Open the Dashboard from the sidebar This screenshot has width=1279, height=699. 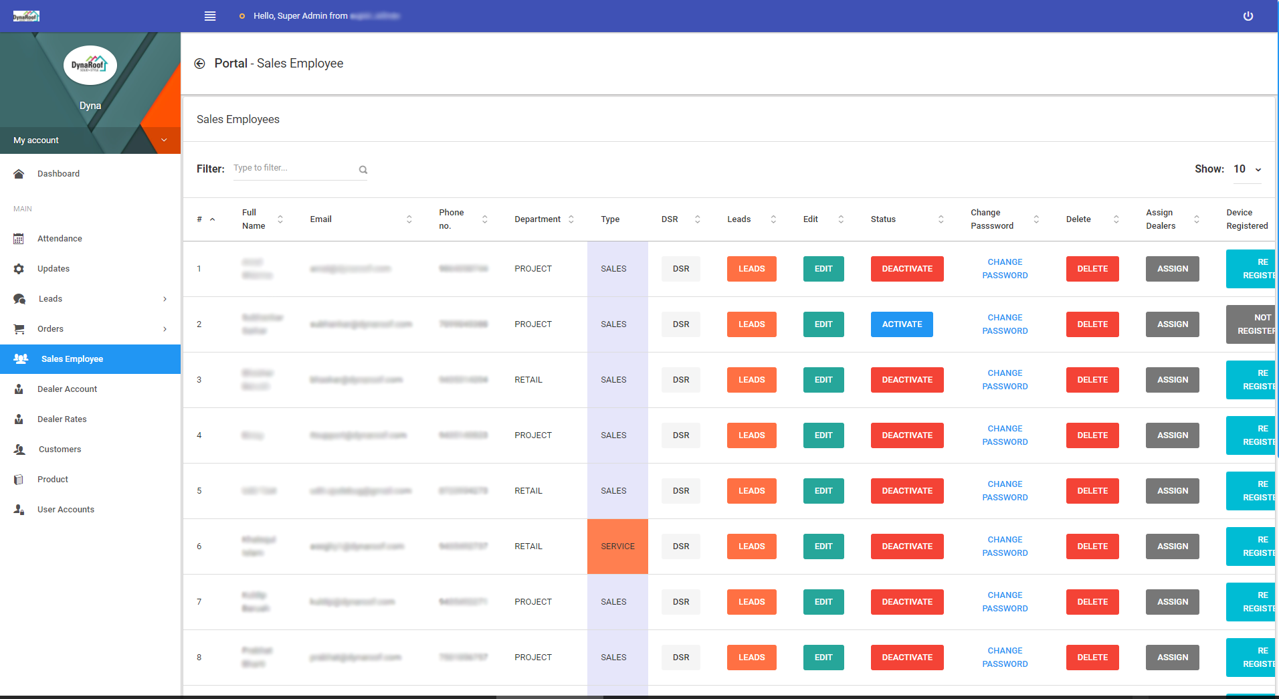coord(58,173)
